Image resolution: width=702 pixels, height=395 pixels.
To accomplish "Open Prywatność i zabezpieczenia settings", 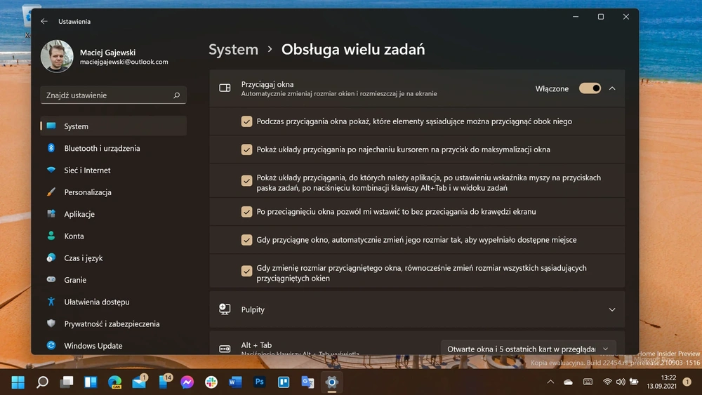I will pos(113,323).
